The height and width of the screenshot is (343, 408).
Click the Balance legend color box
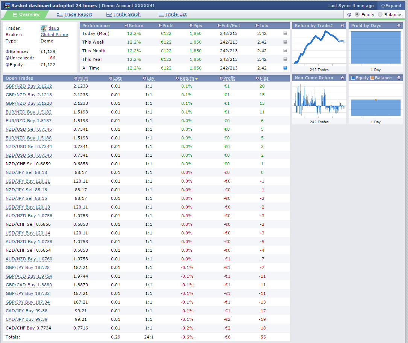[x=372, y=78]
